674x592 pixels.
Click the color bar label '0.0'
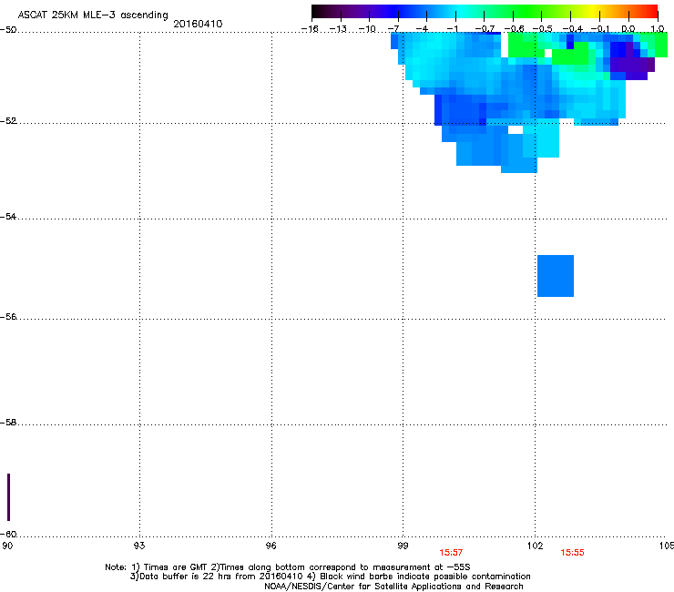[x=628, y=29]
